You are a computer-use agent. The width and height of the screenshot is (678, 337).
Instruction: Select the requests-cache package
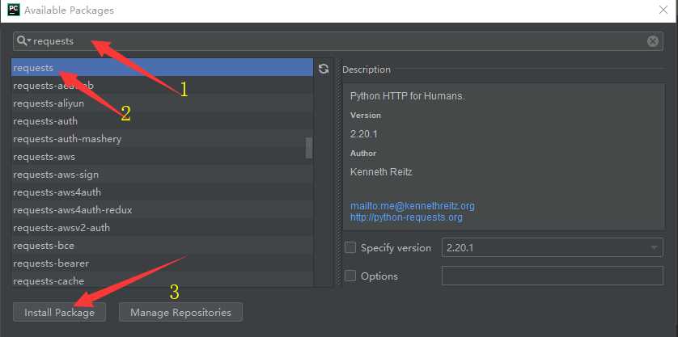coord(162,281)
